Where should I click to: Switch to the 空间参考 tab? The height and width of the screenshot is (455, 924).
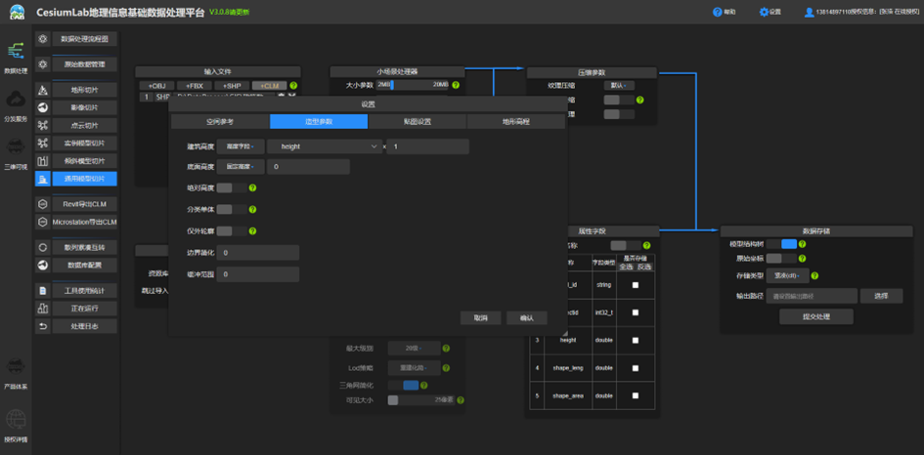[220, 122]
